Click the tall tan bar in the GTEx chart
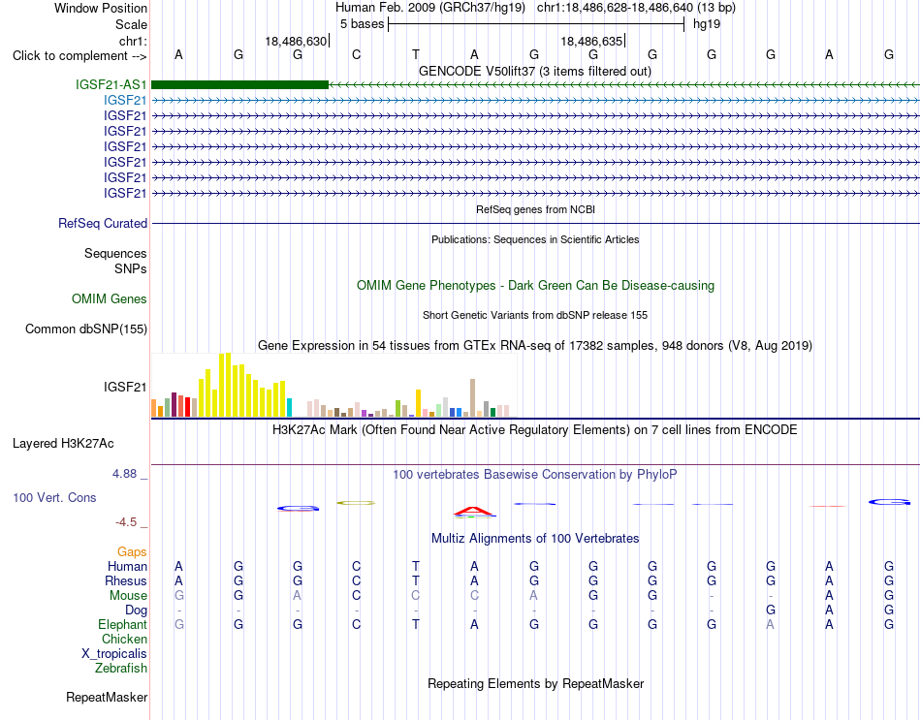This screenshot has height=720, width=921. point(472,397)
